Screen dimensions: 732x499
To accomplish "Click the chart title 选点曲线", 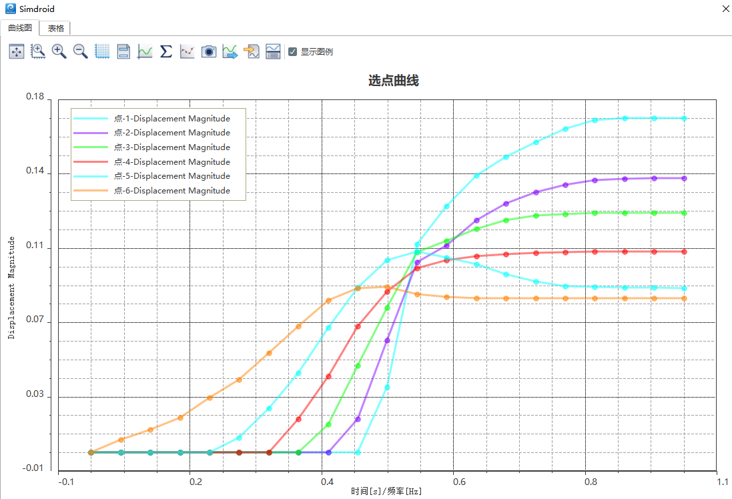I will point(394,81).
